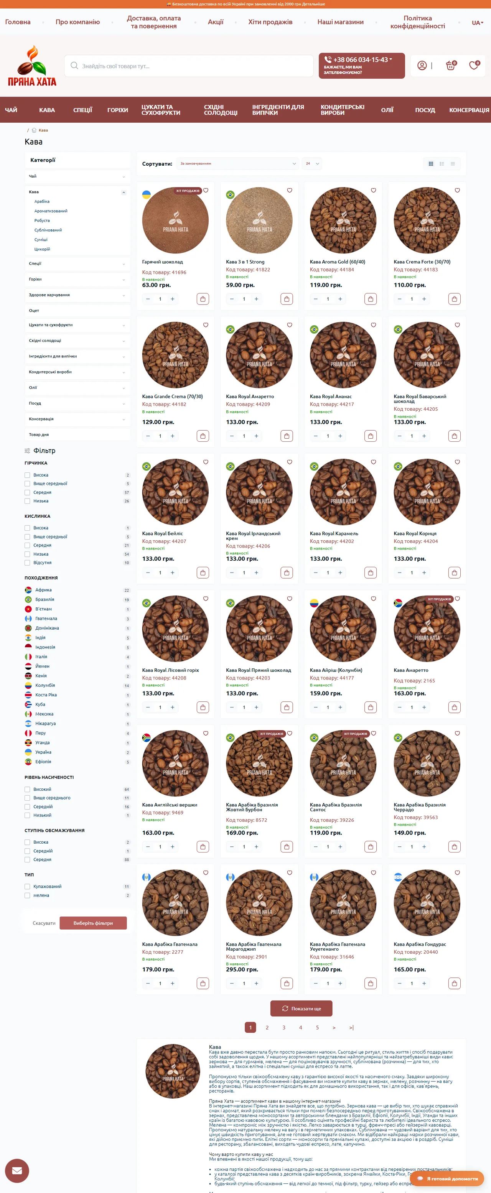The image size is (491, 1193).
Task: Add Кава Амаретто to cart
Action: tap(455, 707)
